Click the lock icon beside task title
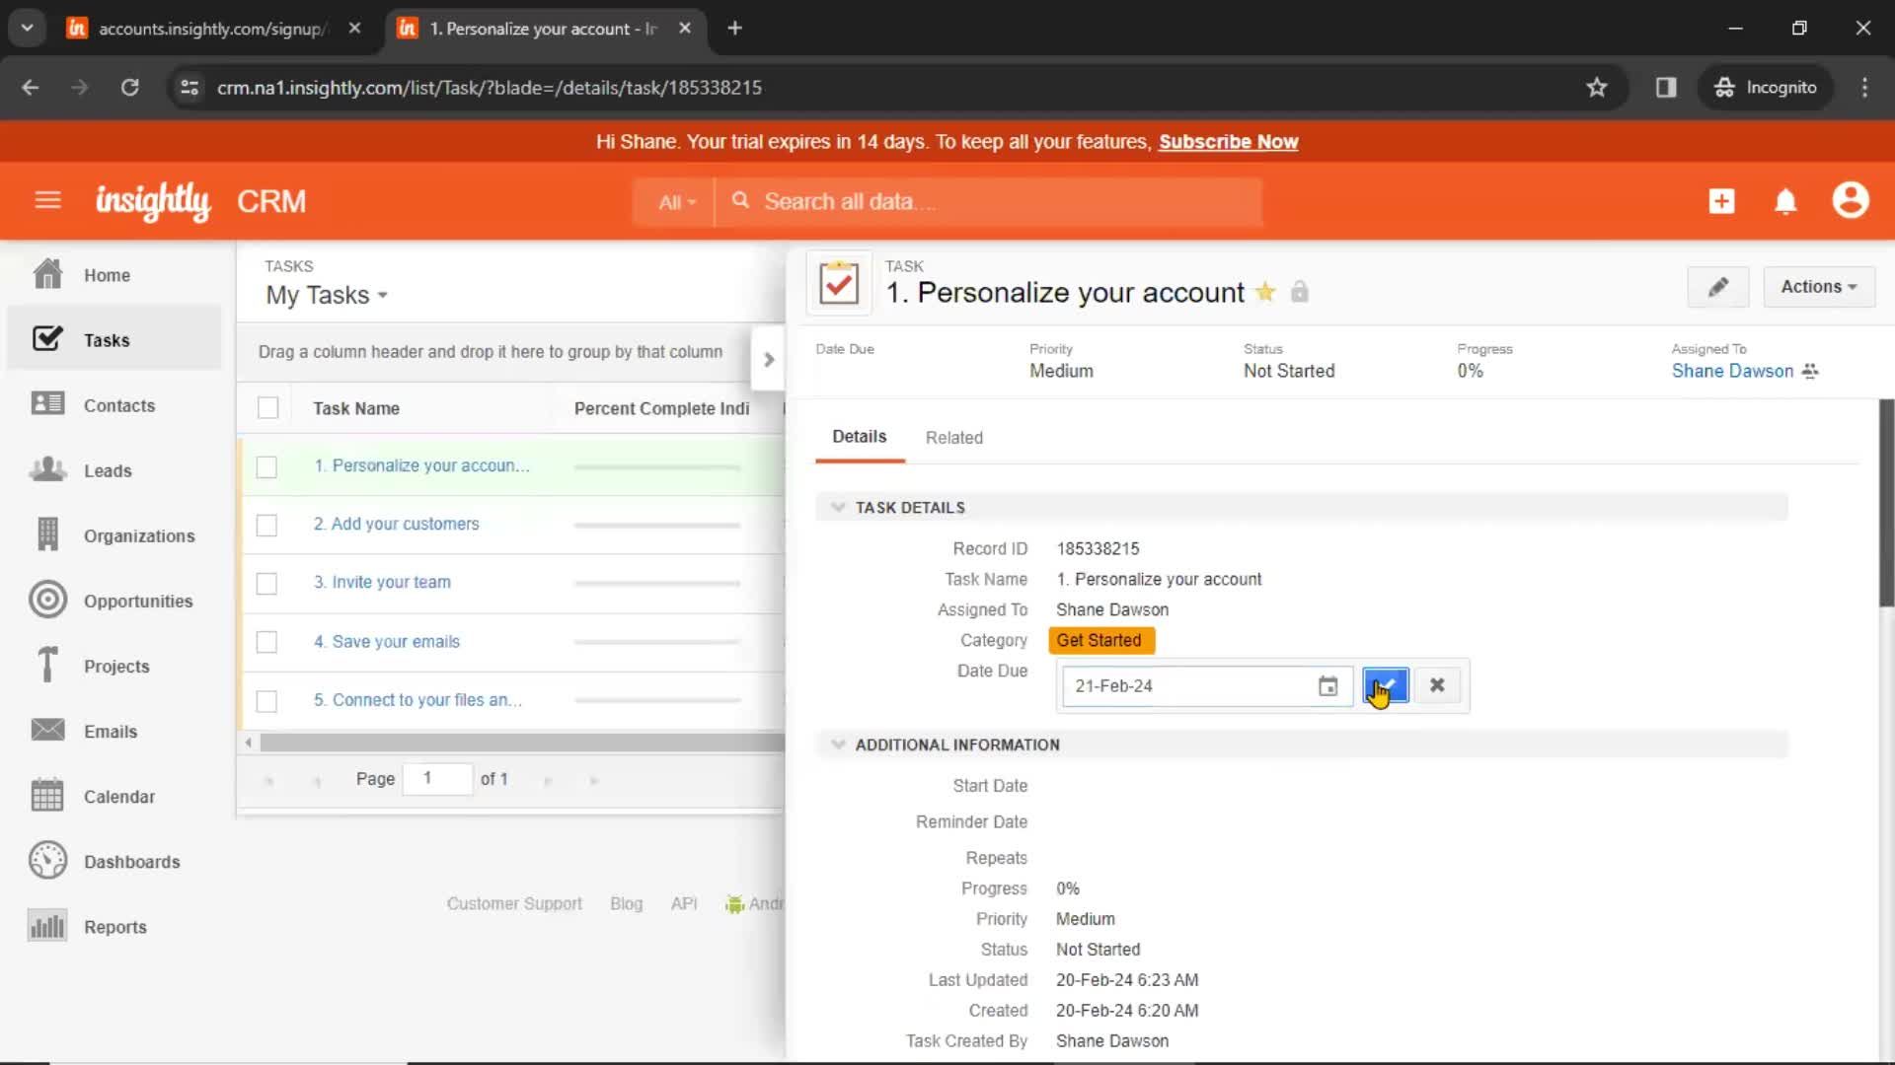 click(1300, 292)
